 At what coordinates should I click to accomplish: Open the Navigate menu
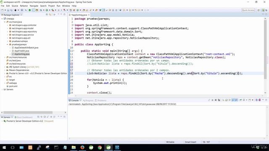[34, 6]
